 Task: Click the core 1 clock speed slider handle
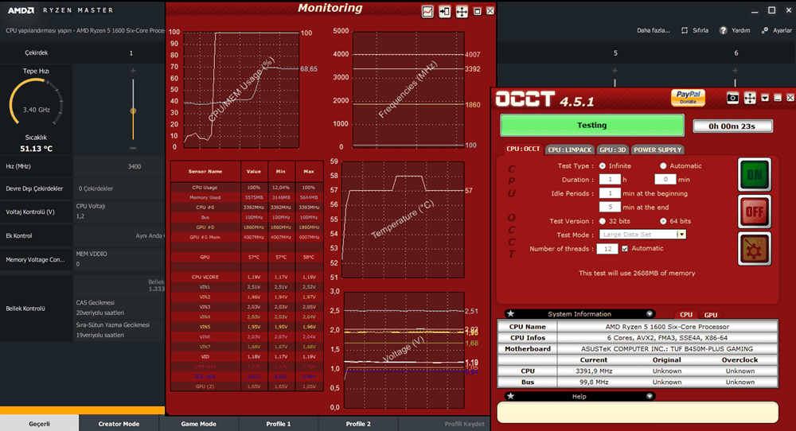click(x=133, y=111)
